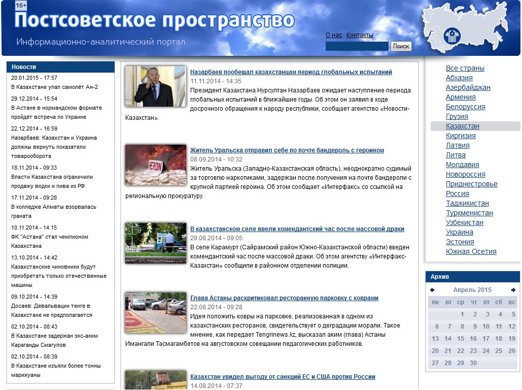Open the burning heroin bags thumbnail
522x390 pixels.
coord(155,165)
